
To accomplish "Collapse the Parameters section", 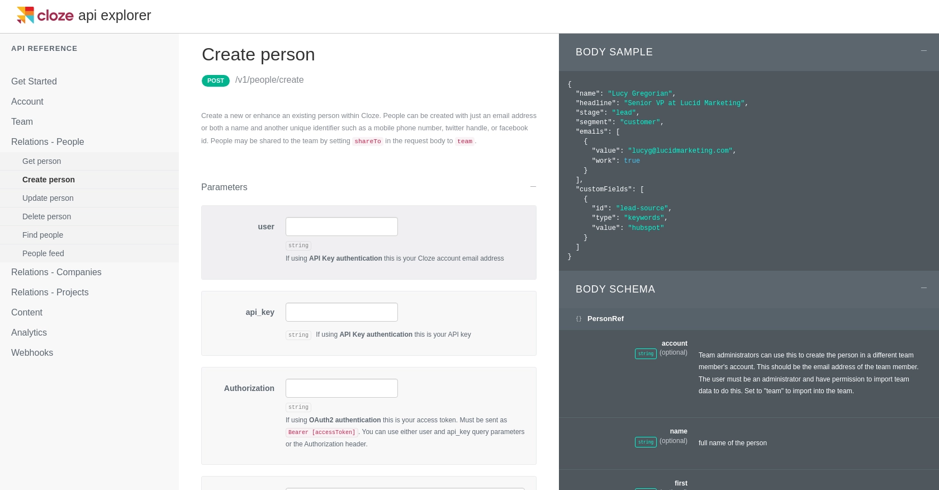I will click(533, 187).
